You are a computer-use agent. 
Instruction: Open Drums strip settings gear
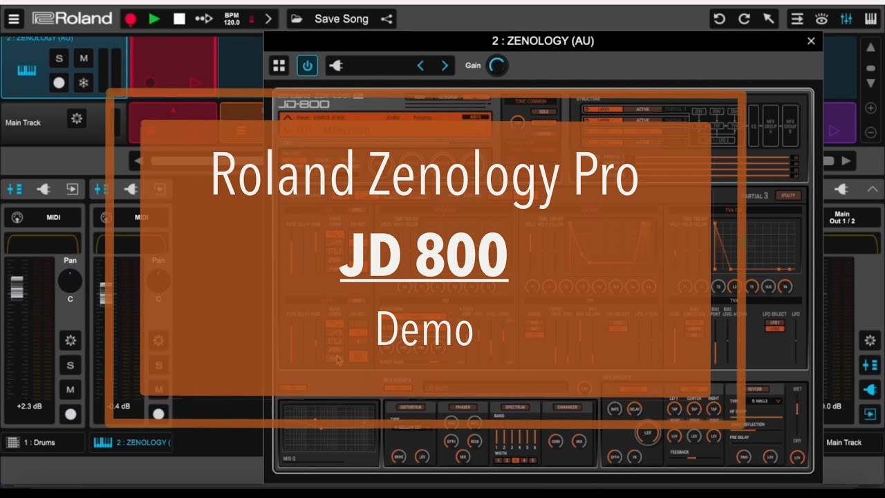[x=70, y=340]
